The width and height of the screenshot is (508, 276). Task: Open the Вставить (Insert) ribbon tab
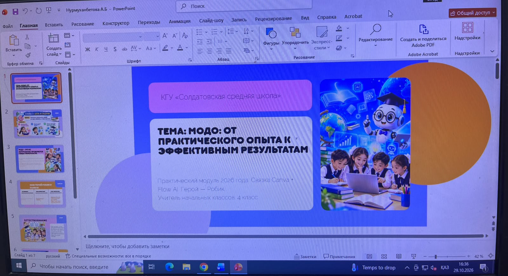click(x=54, y=25)
